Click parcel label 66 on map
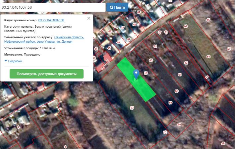This screenshot has height=149, width=235. pos(179,124)
